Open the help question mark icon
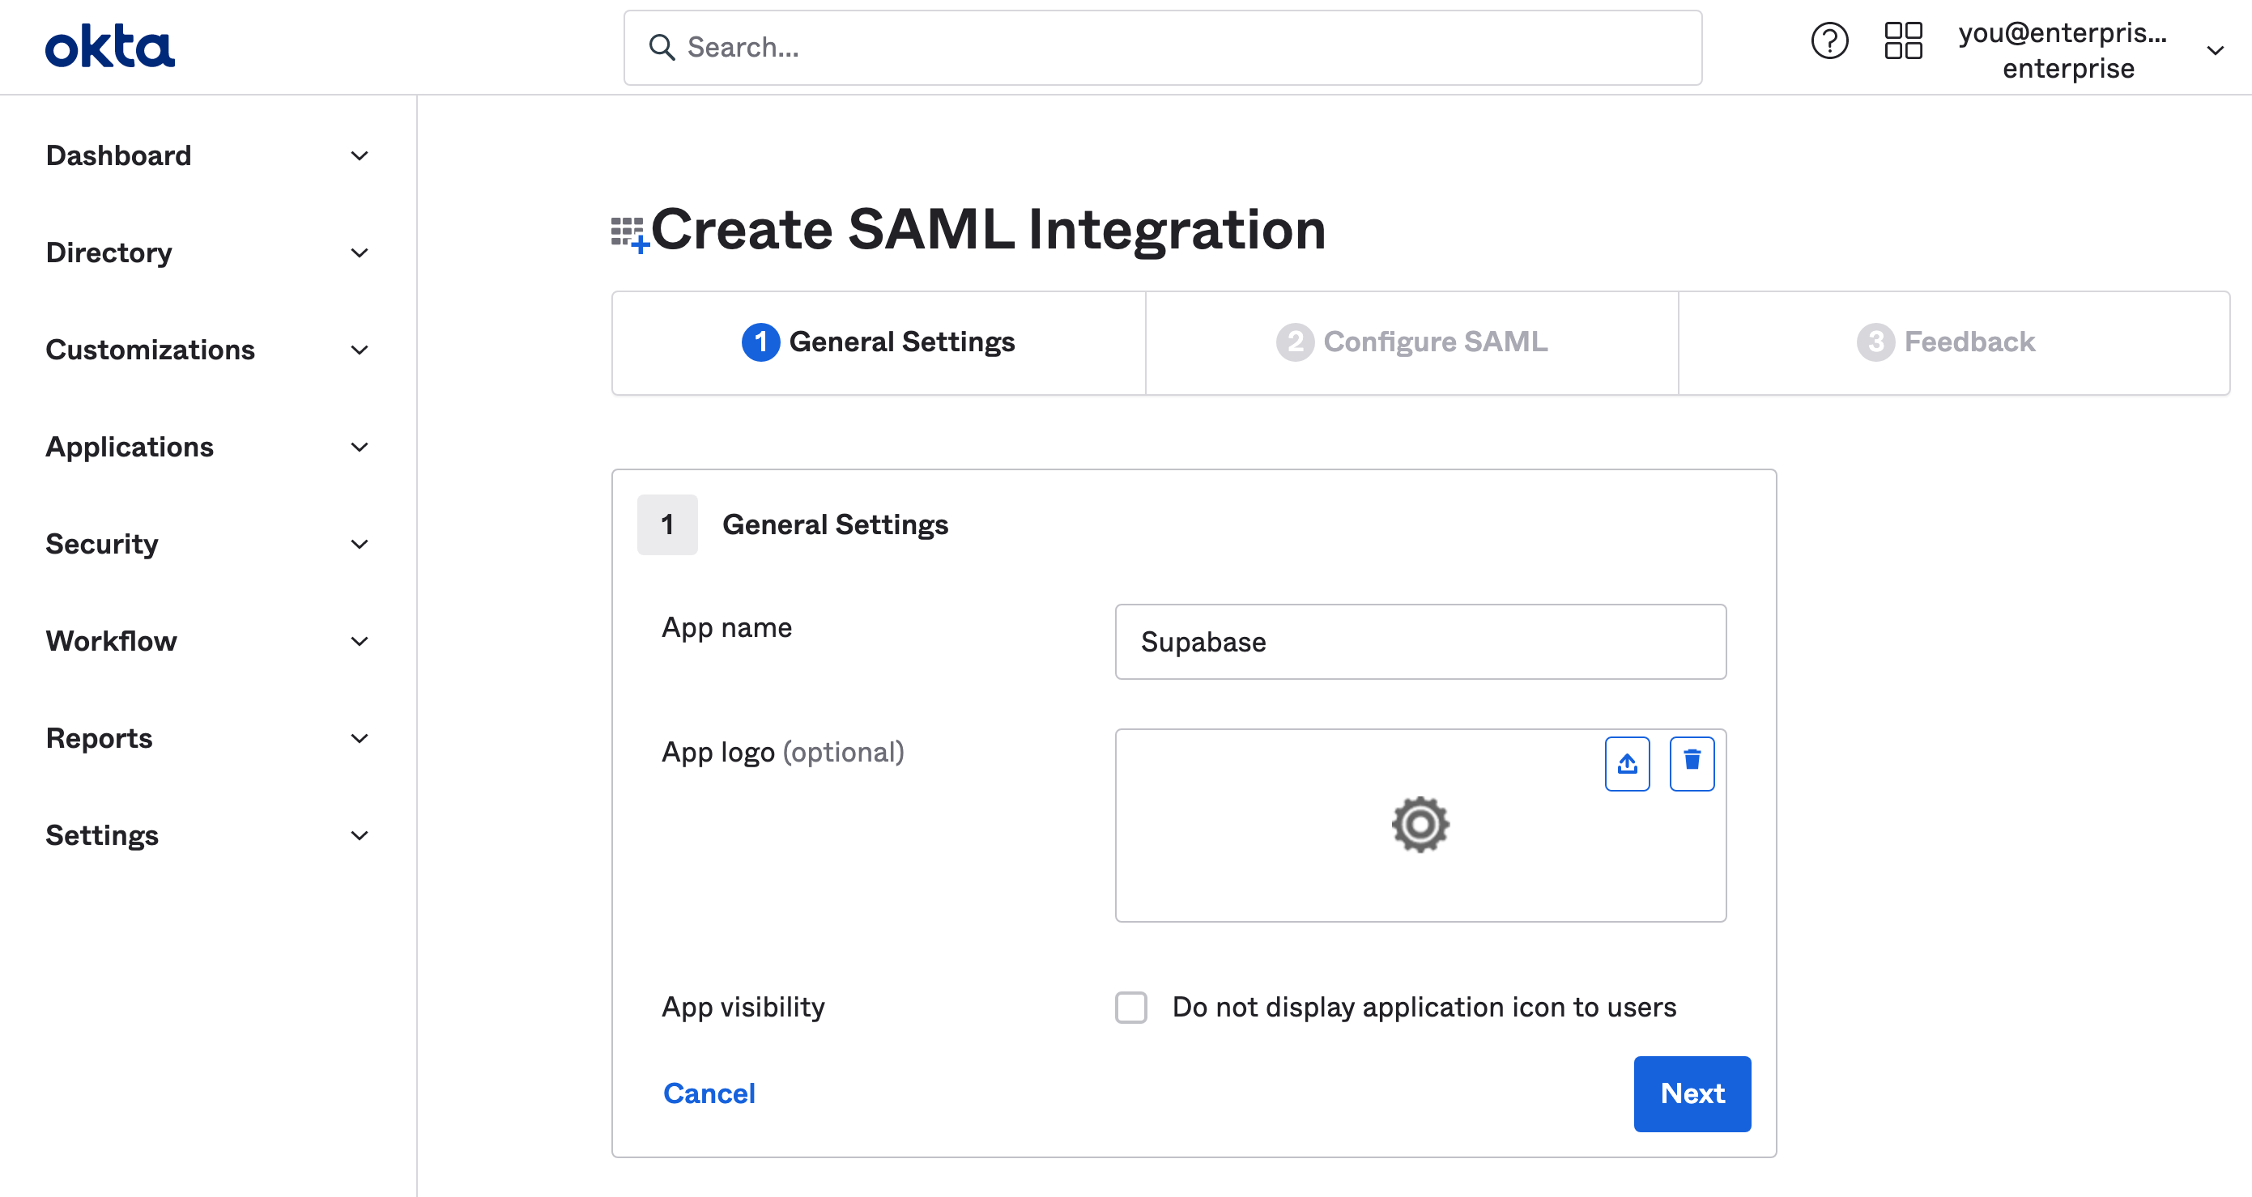Screen dimensions: 2252x1197 tap(1831, 40)
